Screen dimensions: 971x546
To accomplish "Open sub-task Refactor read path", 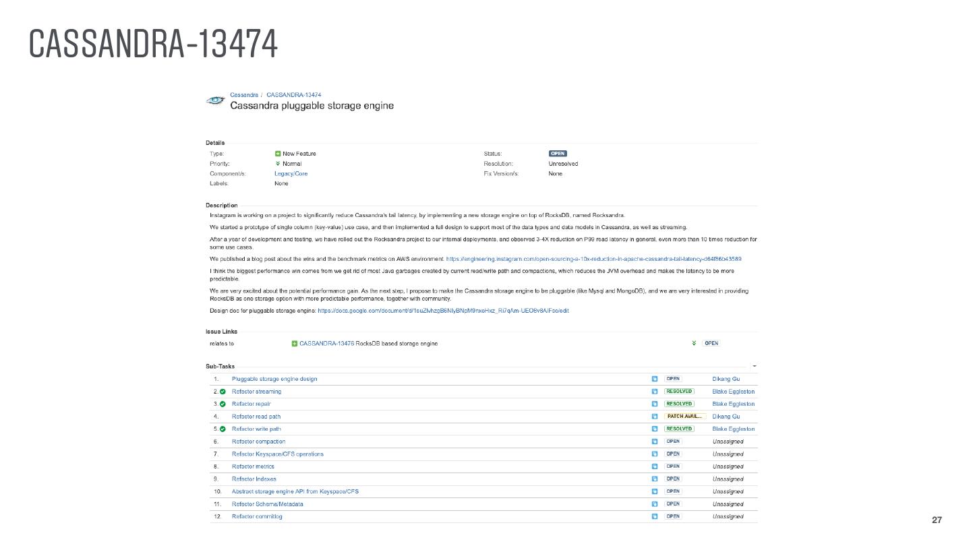I will click(x=256, y=417).
